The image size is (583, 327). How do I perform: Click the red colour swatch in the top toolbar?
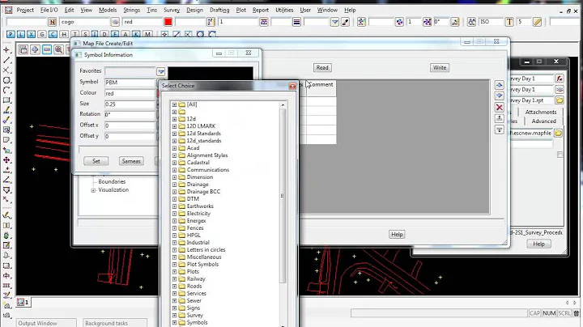coord(168,22)
